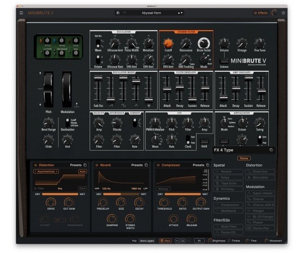
Task: Open the preset name dropdown Abyssal Horn
Action: (151, 13)
